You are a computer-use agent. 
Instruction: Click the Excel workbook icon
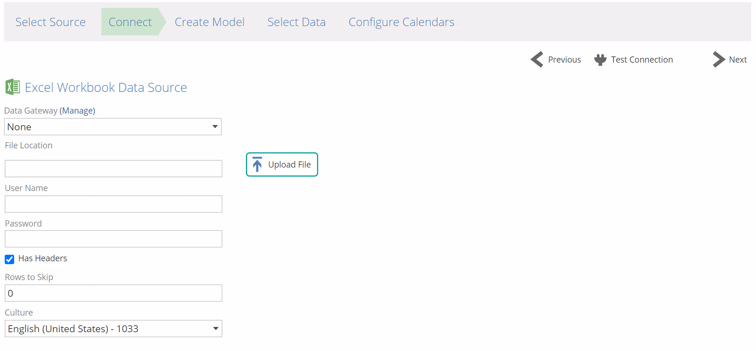[13, 87]
